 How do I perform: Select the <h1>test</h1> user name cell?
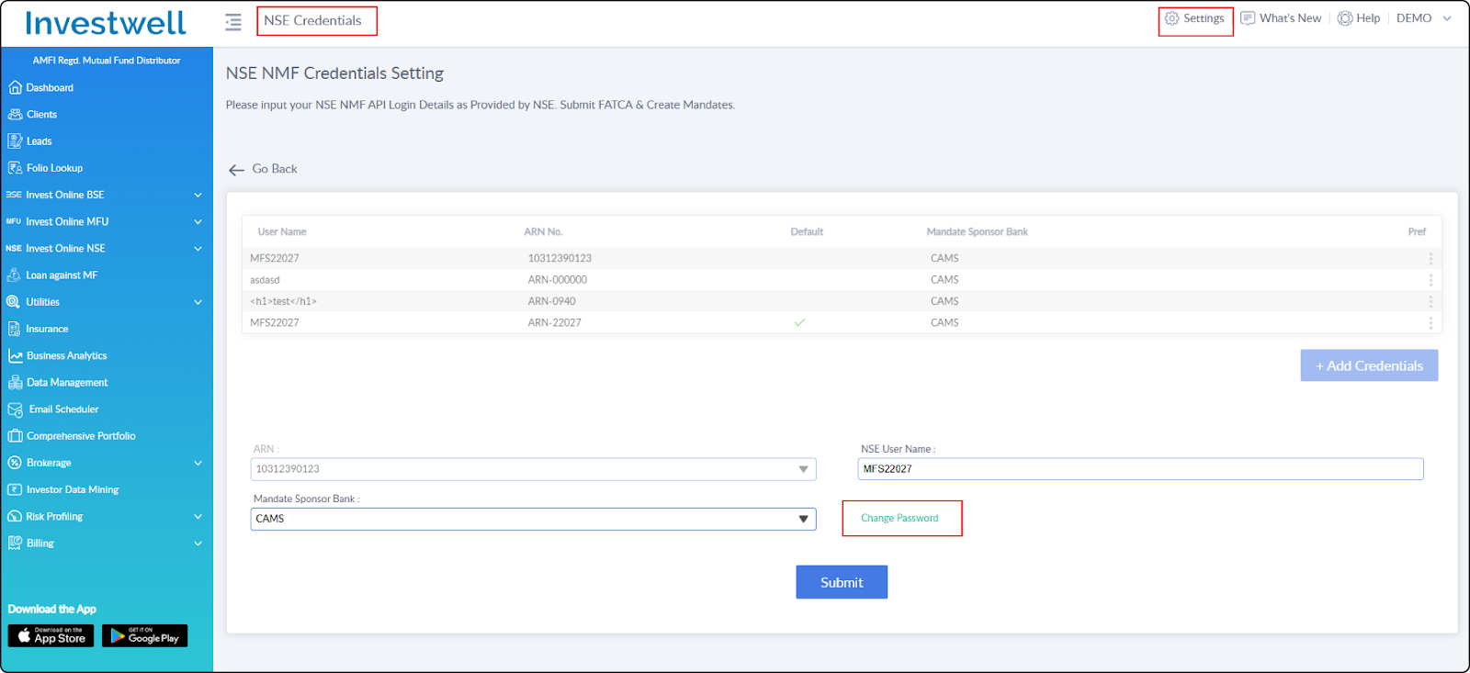283,301
